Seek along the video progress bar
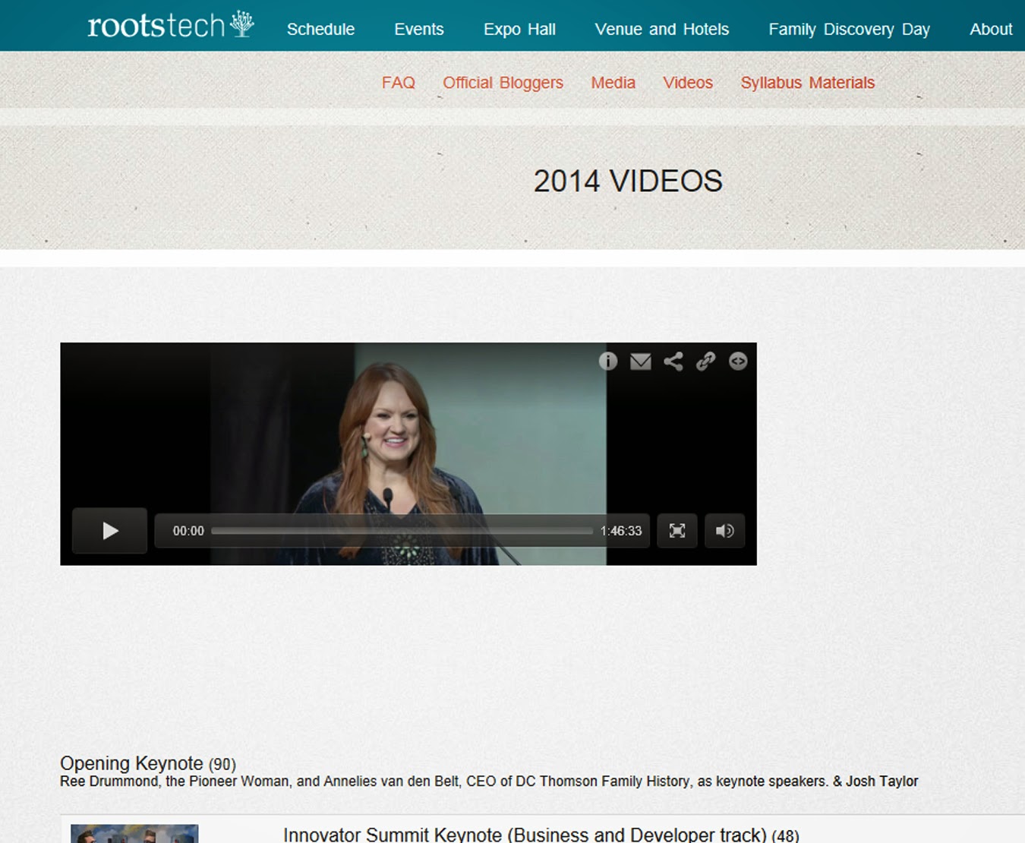The image size is (1025, 843). (402, 531)
